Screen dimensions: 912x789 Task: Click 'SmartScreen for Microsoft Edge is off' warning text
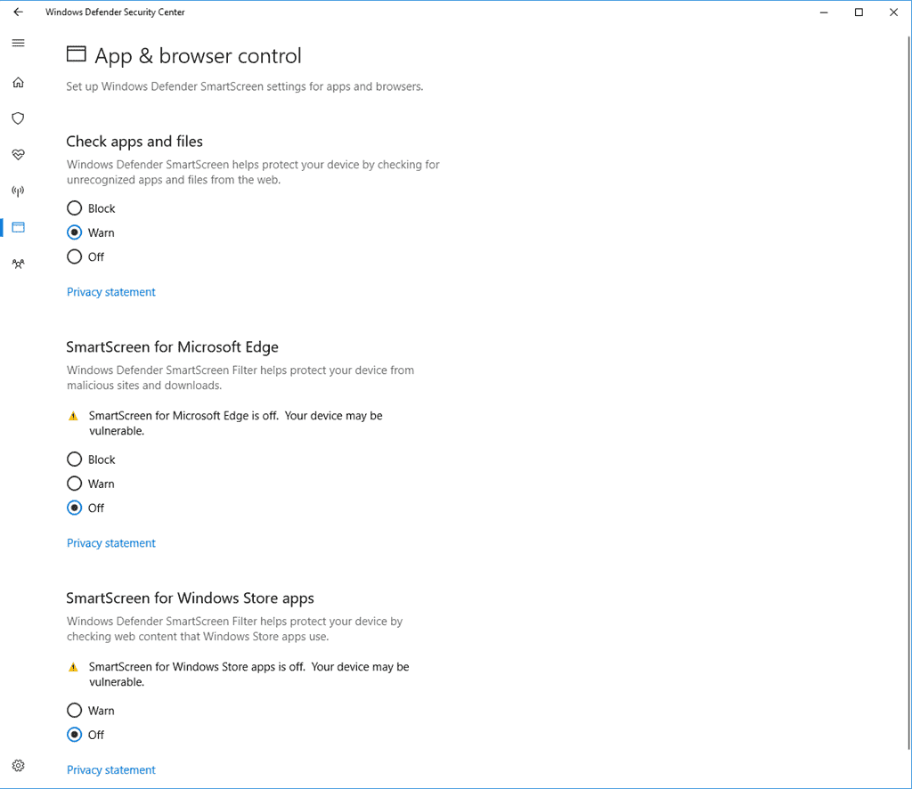pos(235,423)
